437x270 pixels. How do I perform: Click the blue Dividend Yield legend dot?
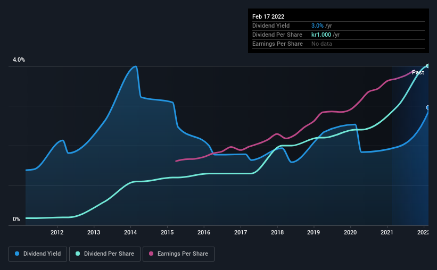17,254
